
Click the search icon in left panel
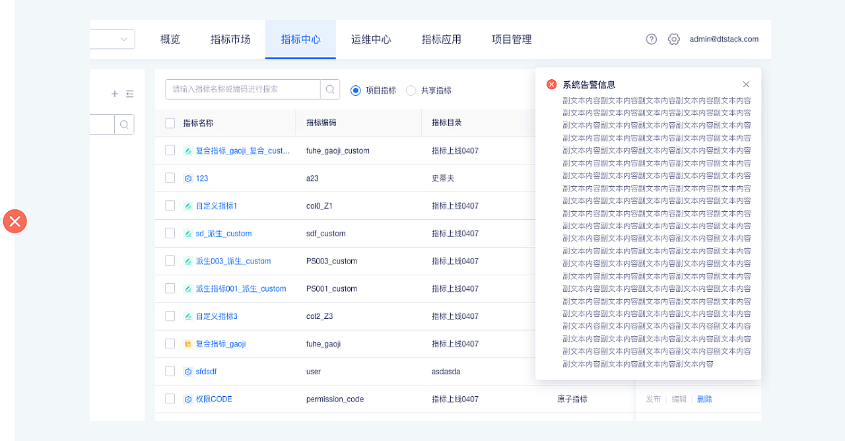tap(124, 124)
